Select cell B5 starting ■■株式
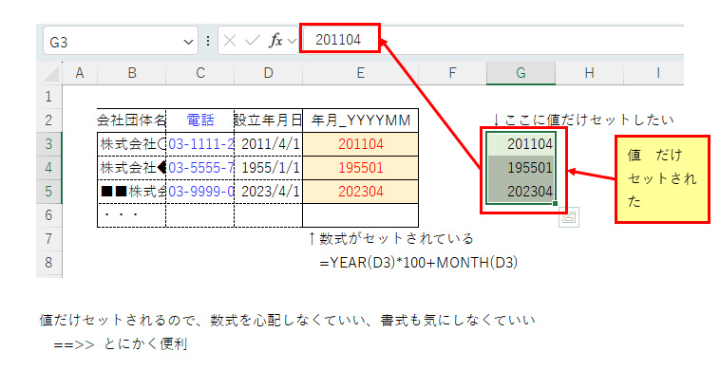 pos(131,192)
